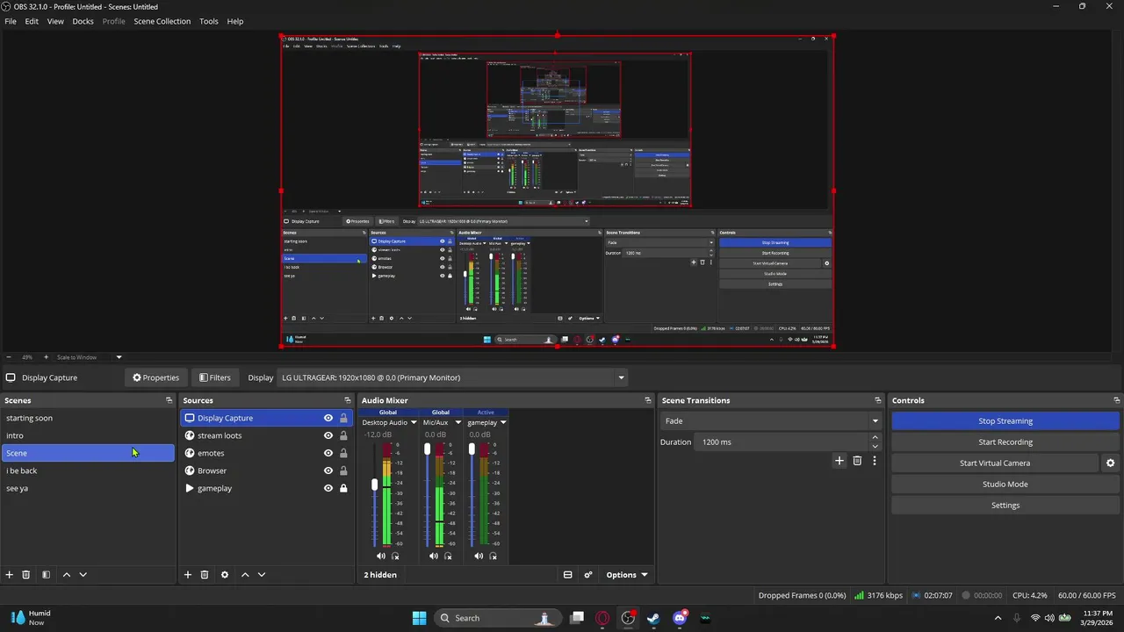
Task: Adjust the Mic/Aux volume slider
Action: [428, 449]
